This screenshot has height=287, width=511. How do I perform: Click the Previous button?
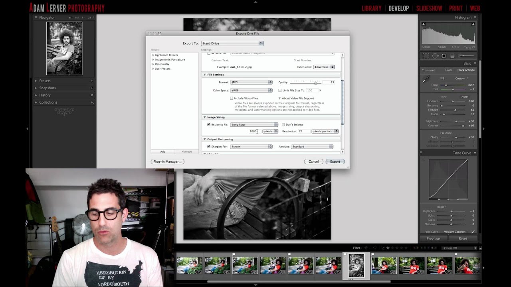[x=433, y=238]
